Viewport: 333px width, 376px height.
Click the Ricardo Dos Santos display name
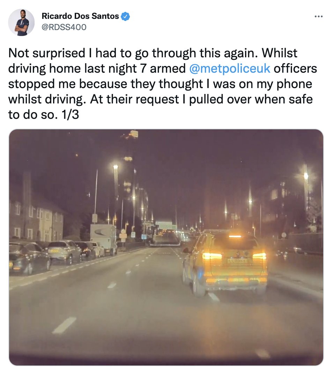[80, 16]
